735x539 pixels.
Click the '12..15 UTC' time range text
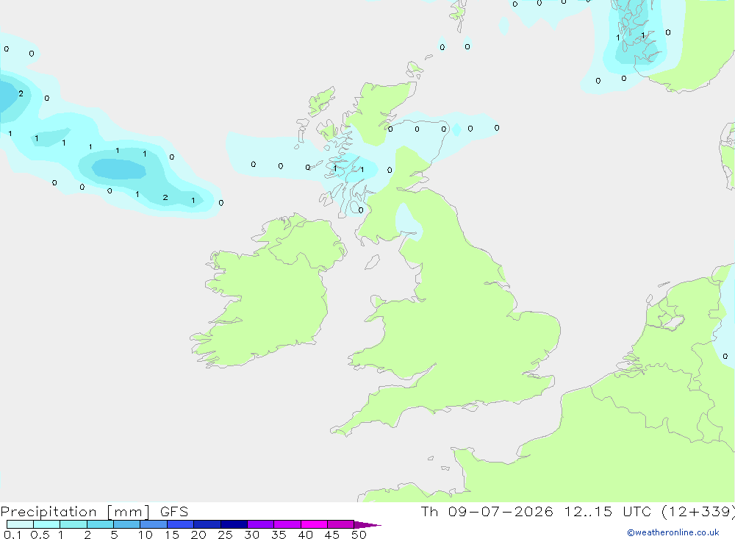click(608, 511)
